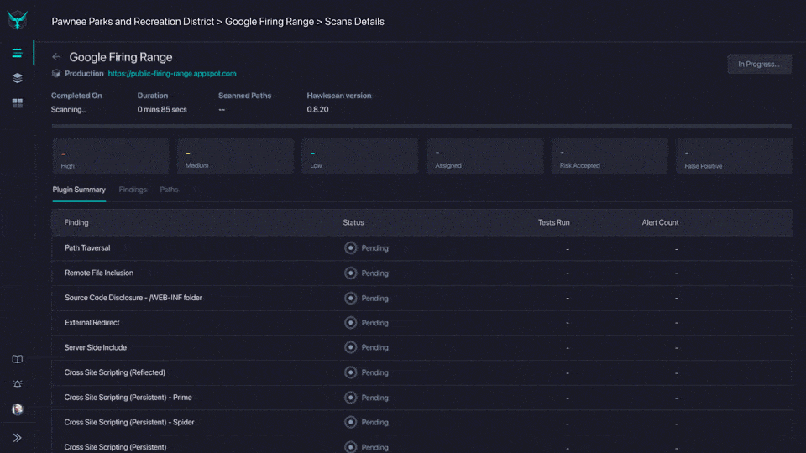
Task: Click Source Code Disclosure pending status icon
Action: coord(351,298)
